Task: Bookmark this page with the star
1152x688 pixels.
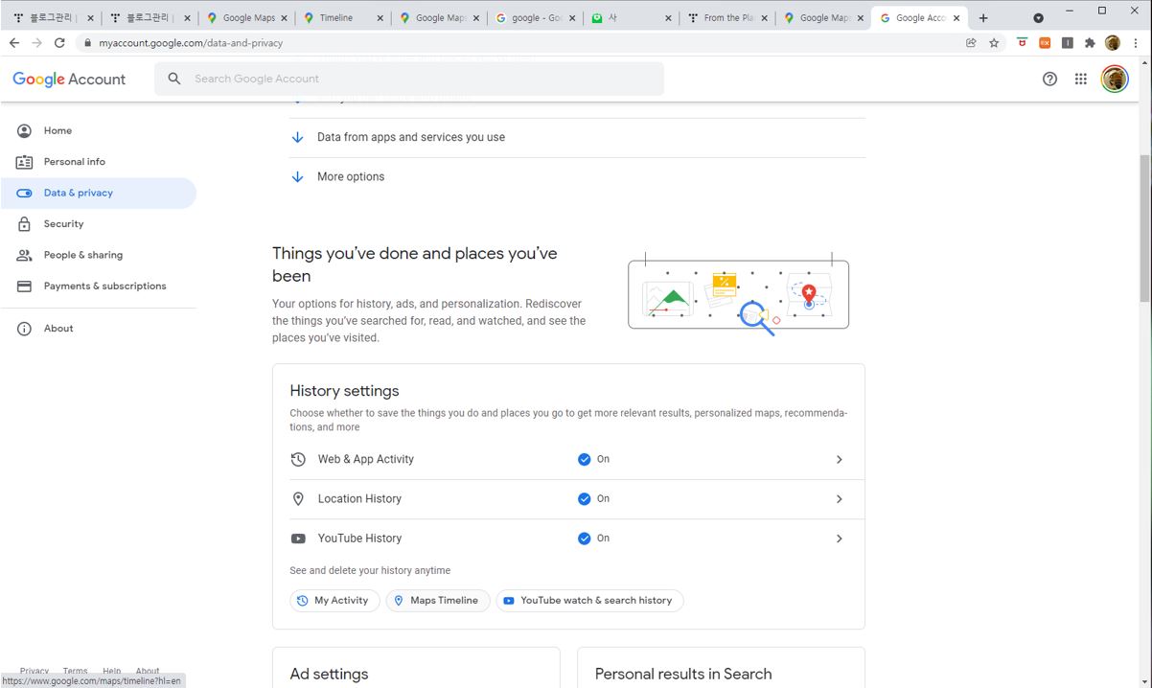Action: 994,43
